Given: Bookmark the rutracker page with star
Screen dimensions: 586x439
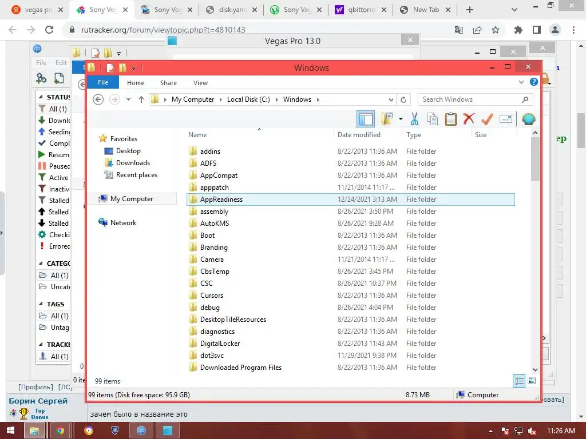Looking at the screenshot, I should 496,30.
